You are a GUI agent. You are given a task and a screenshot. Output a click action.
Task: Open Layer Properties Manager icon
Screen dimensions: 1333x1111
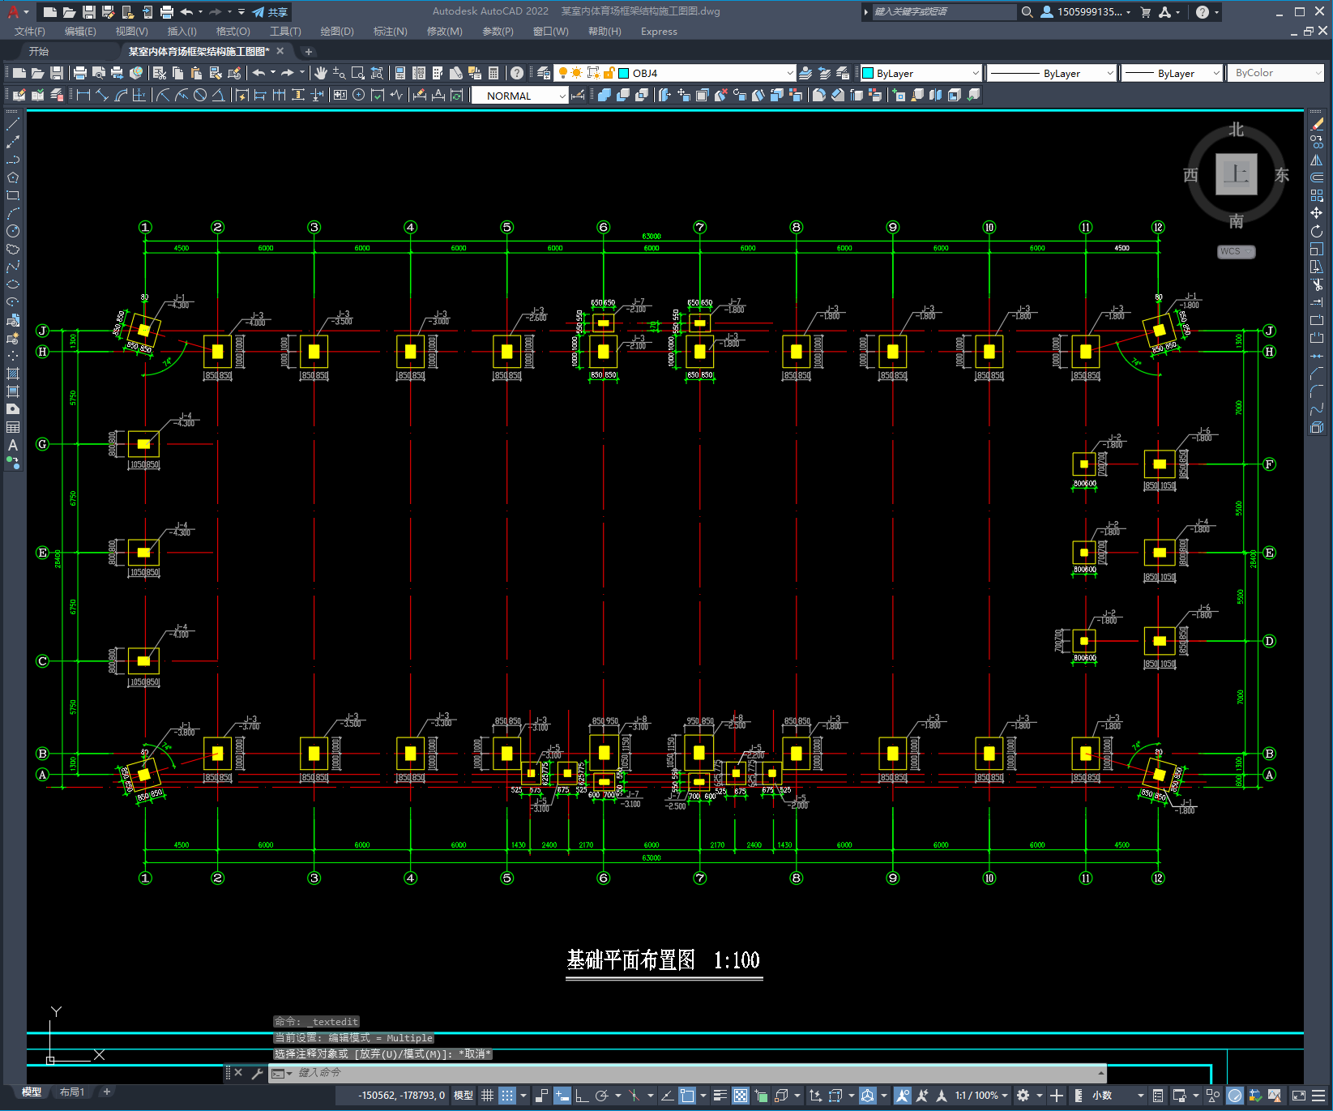click(544, 73)
